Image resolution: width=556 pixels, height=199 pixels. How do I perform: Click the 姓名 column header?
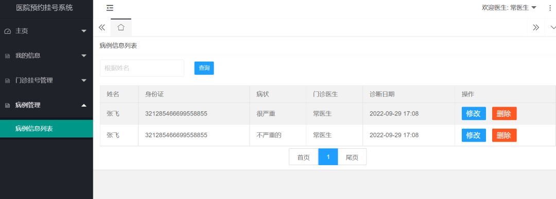click(113, 94)
